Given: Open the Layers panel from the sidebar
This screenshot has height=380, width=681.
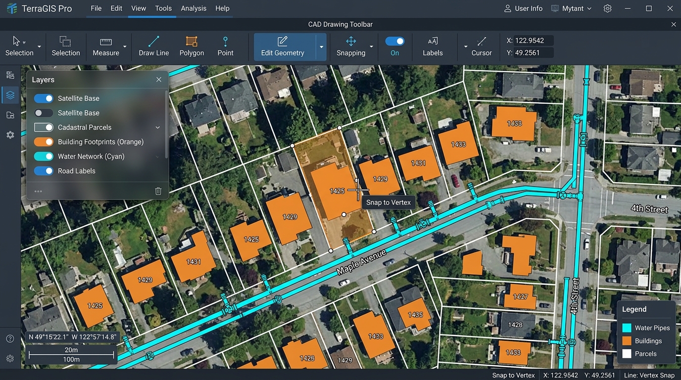Looking at the screenshot, I should pyautogui.click(x=10, y=95).
